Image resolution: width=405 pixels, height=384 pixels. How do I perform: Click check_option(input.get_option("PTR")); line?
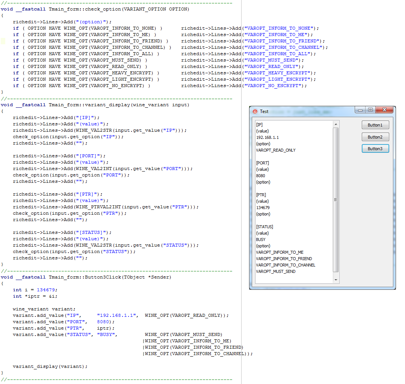pyautogui.click(x=70, y=214)
